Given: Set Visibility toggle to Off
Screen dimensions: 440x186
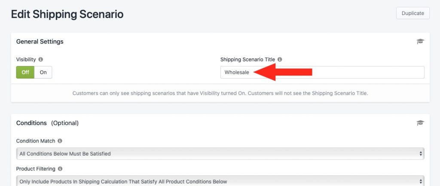Looking at the screenshot, I should (x=25, y=72).
